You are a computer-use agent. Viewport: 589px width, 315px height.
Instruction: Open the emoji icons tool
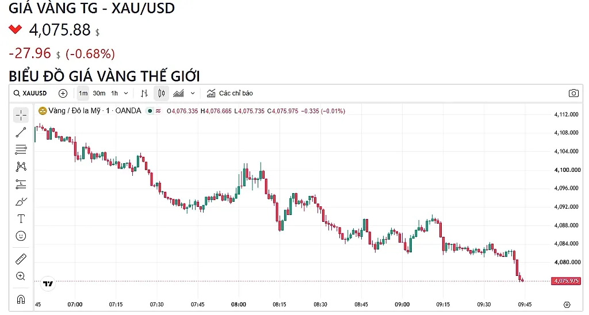pyautogui.click(x=21, y=236)
